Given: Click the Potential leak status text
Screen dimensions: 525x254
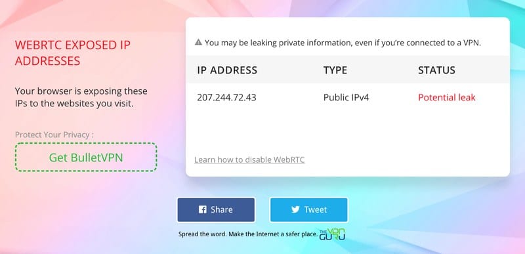Looking at the screenshot, I should click(447, 97).
